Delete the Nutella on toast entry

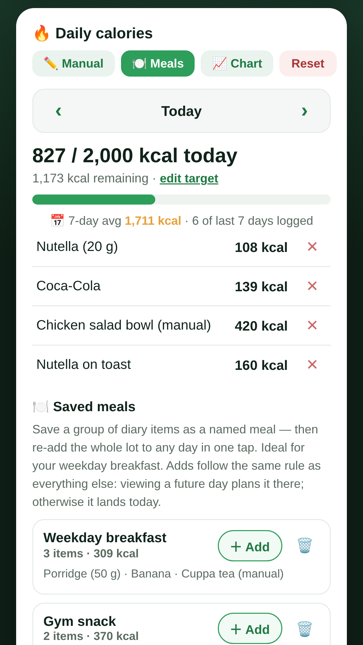312,364
